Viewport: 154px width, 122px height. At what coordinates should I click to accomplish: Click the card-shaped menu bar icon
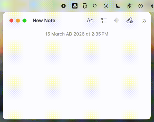coord(85,6)
